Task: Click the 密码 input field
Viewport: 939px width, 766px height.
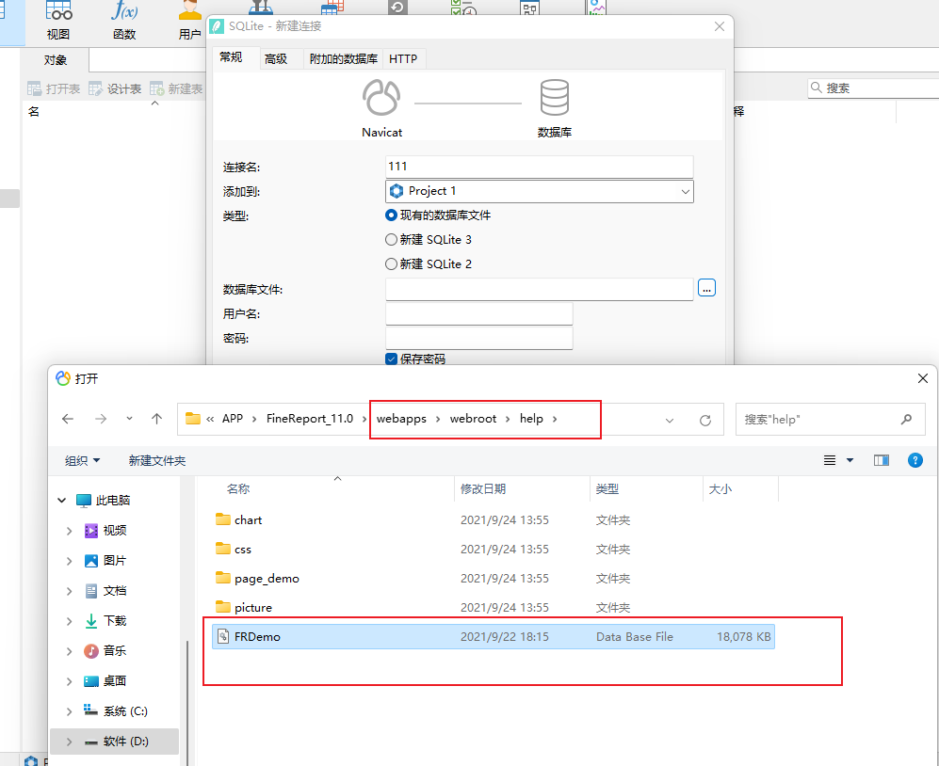Action: pos(479,338)
